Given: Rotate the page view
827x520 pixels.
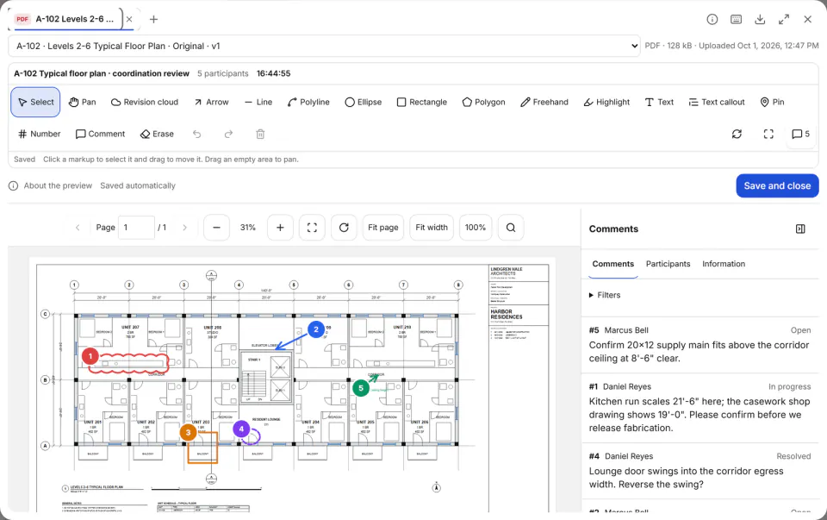Looking at the screenshot, I should [344, 228].
